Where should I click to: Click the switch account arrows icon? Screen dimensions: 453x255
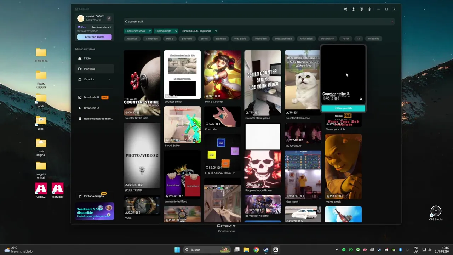click(109, 18)
